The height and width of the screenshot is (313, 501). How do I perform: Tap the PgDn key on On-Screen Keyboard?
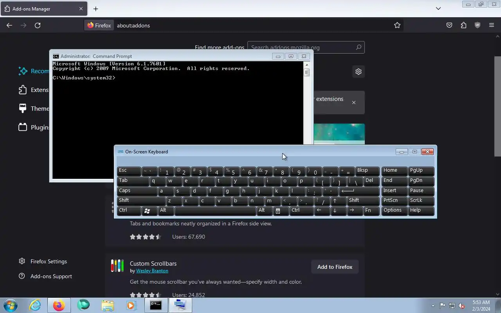click(x=421, y=181)
